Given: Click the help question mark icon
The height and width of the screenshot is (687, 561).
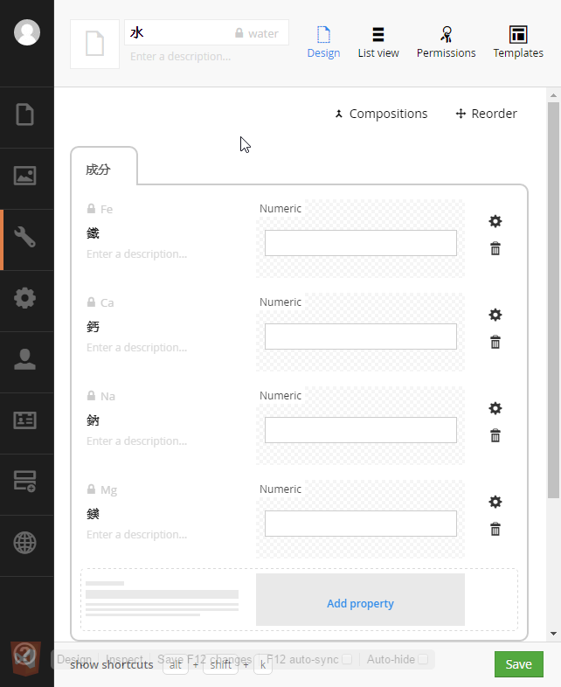Looking at the screenshot, I should point(25,656).
